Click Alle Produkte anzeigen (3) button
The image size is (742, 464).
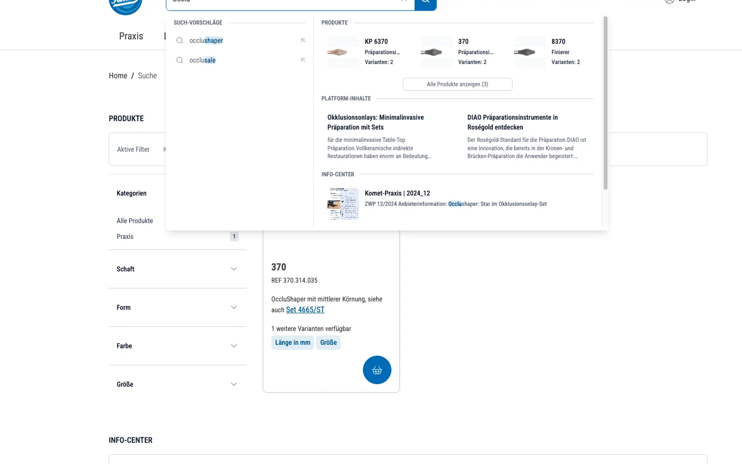[457, 84]
